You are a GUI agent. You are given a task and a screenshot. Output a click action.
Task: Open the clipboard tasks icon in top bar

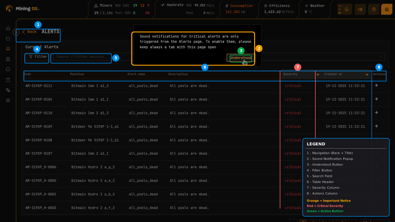(x=374, y=9)
